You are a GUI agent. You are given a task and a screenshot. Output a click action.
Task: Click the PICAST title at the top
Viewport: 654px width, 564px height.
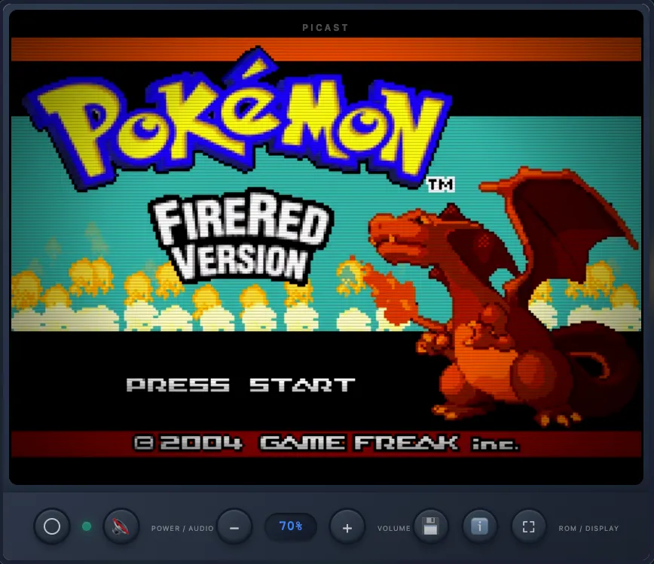pos(325,28)
